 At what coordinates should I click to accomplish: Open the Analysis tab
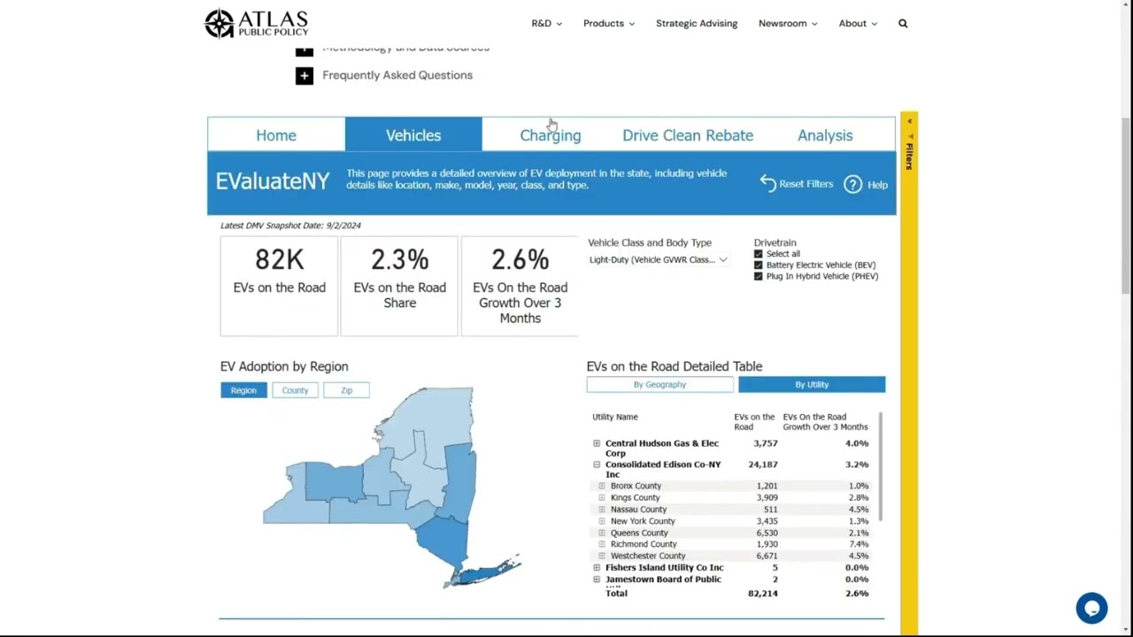pos(825,134)
